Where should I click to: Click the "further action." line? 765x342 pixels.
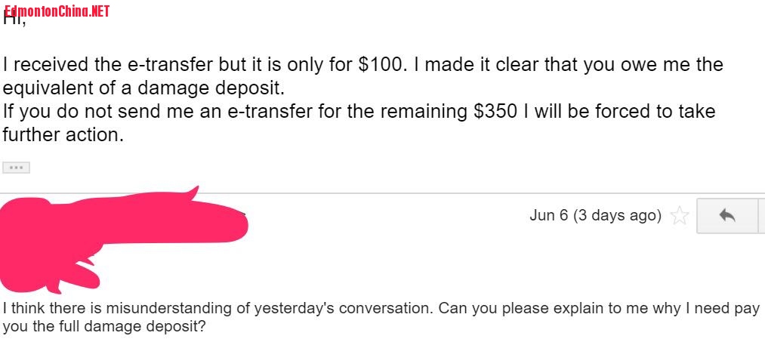click(x=63, y=136)
